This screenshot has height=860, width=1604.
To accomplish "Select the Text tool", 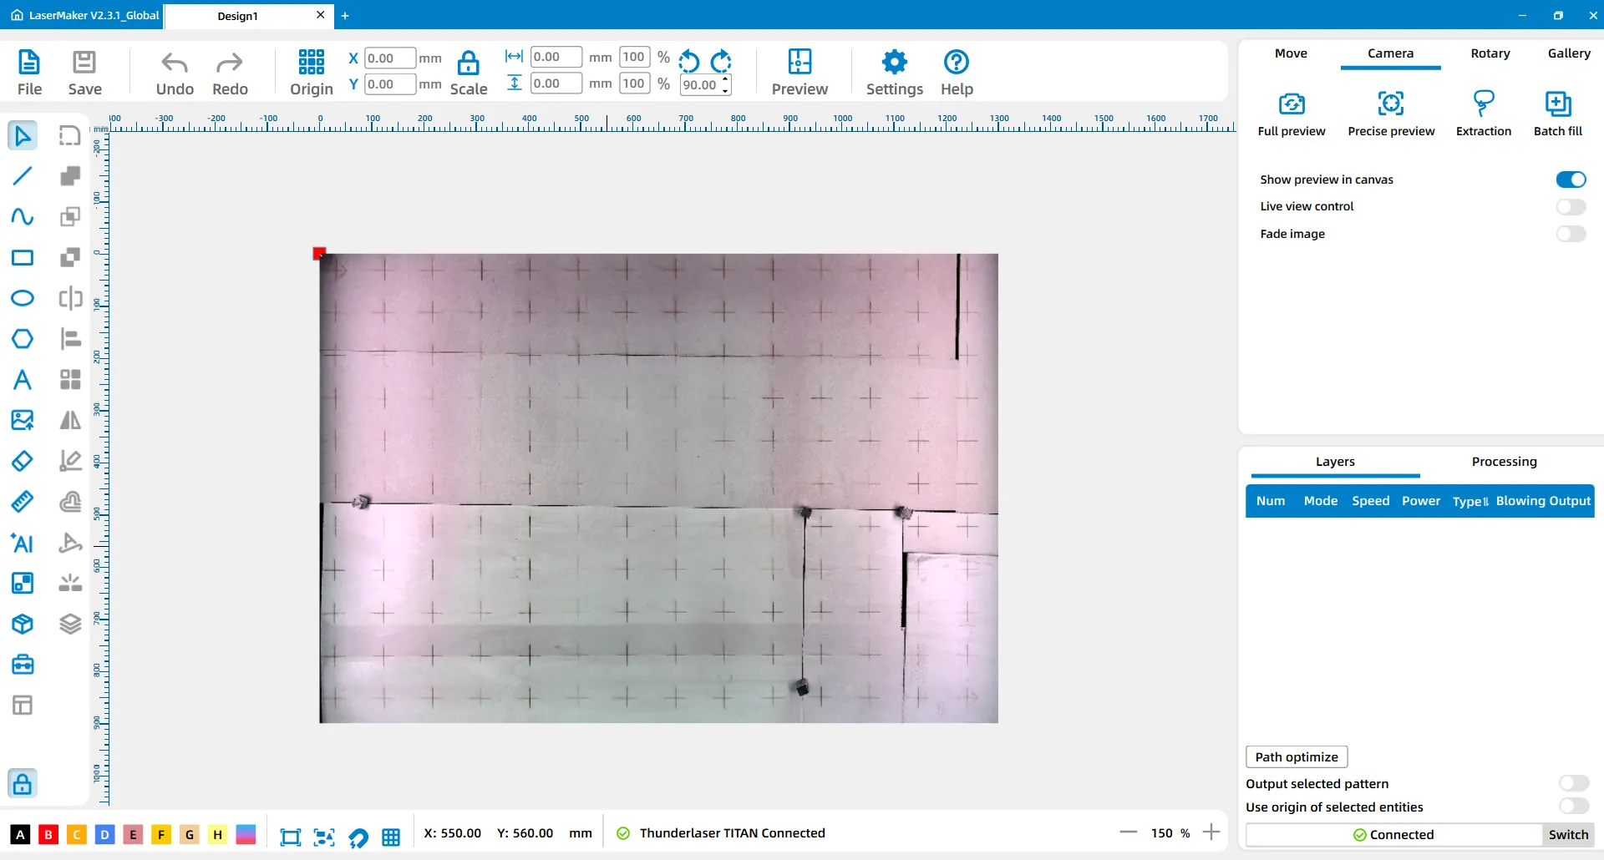I will [23, 380].
